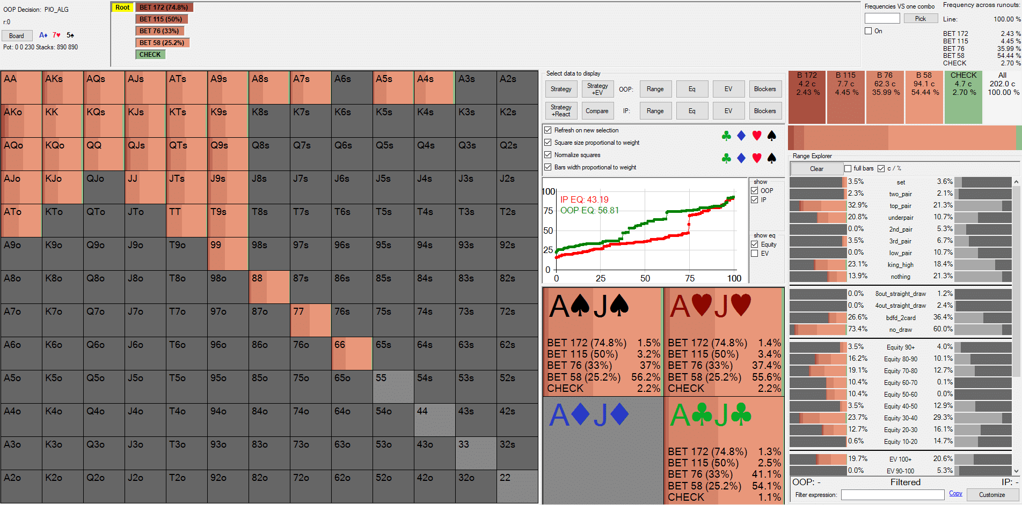Click the black spade icon in top suit row
The image size is (1022, 505).
pyautogui.click(x=772, y=136)
